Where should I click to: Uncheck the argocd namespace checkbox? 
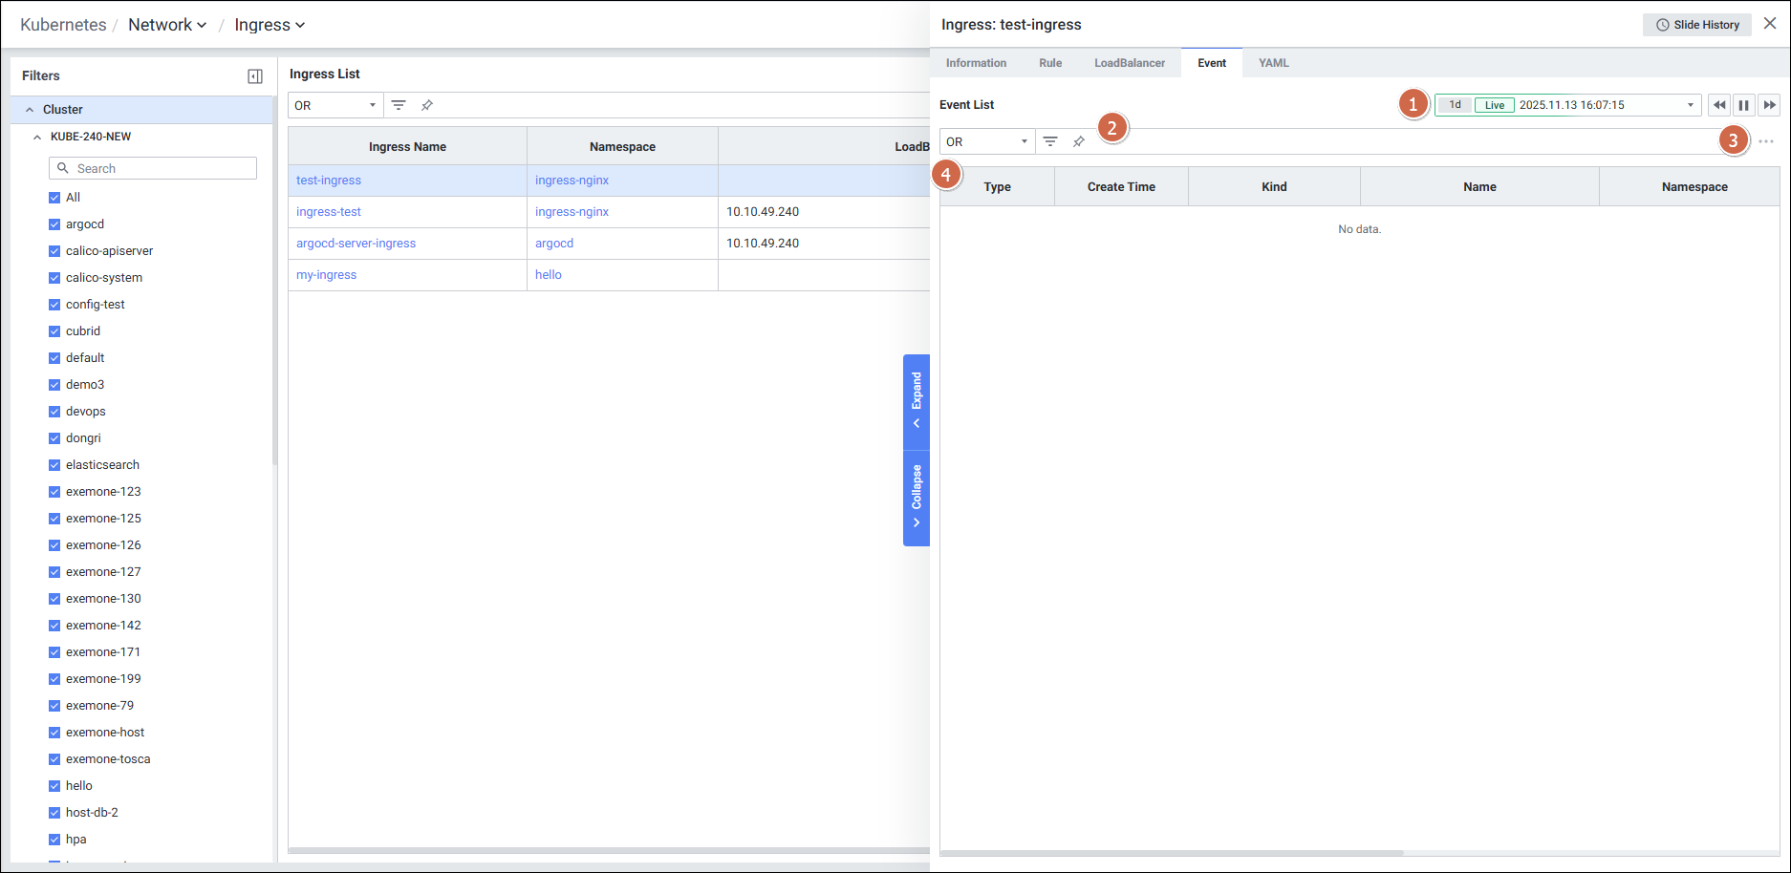54,224
